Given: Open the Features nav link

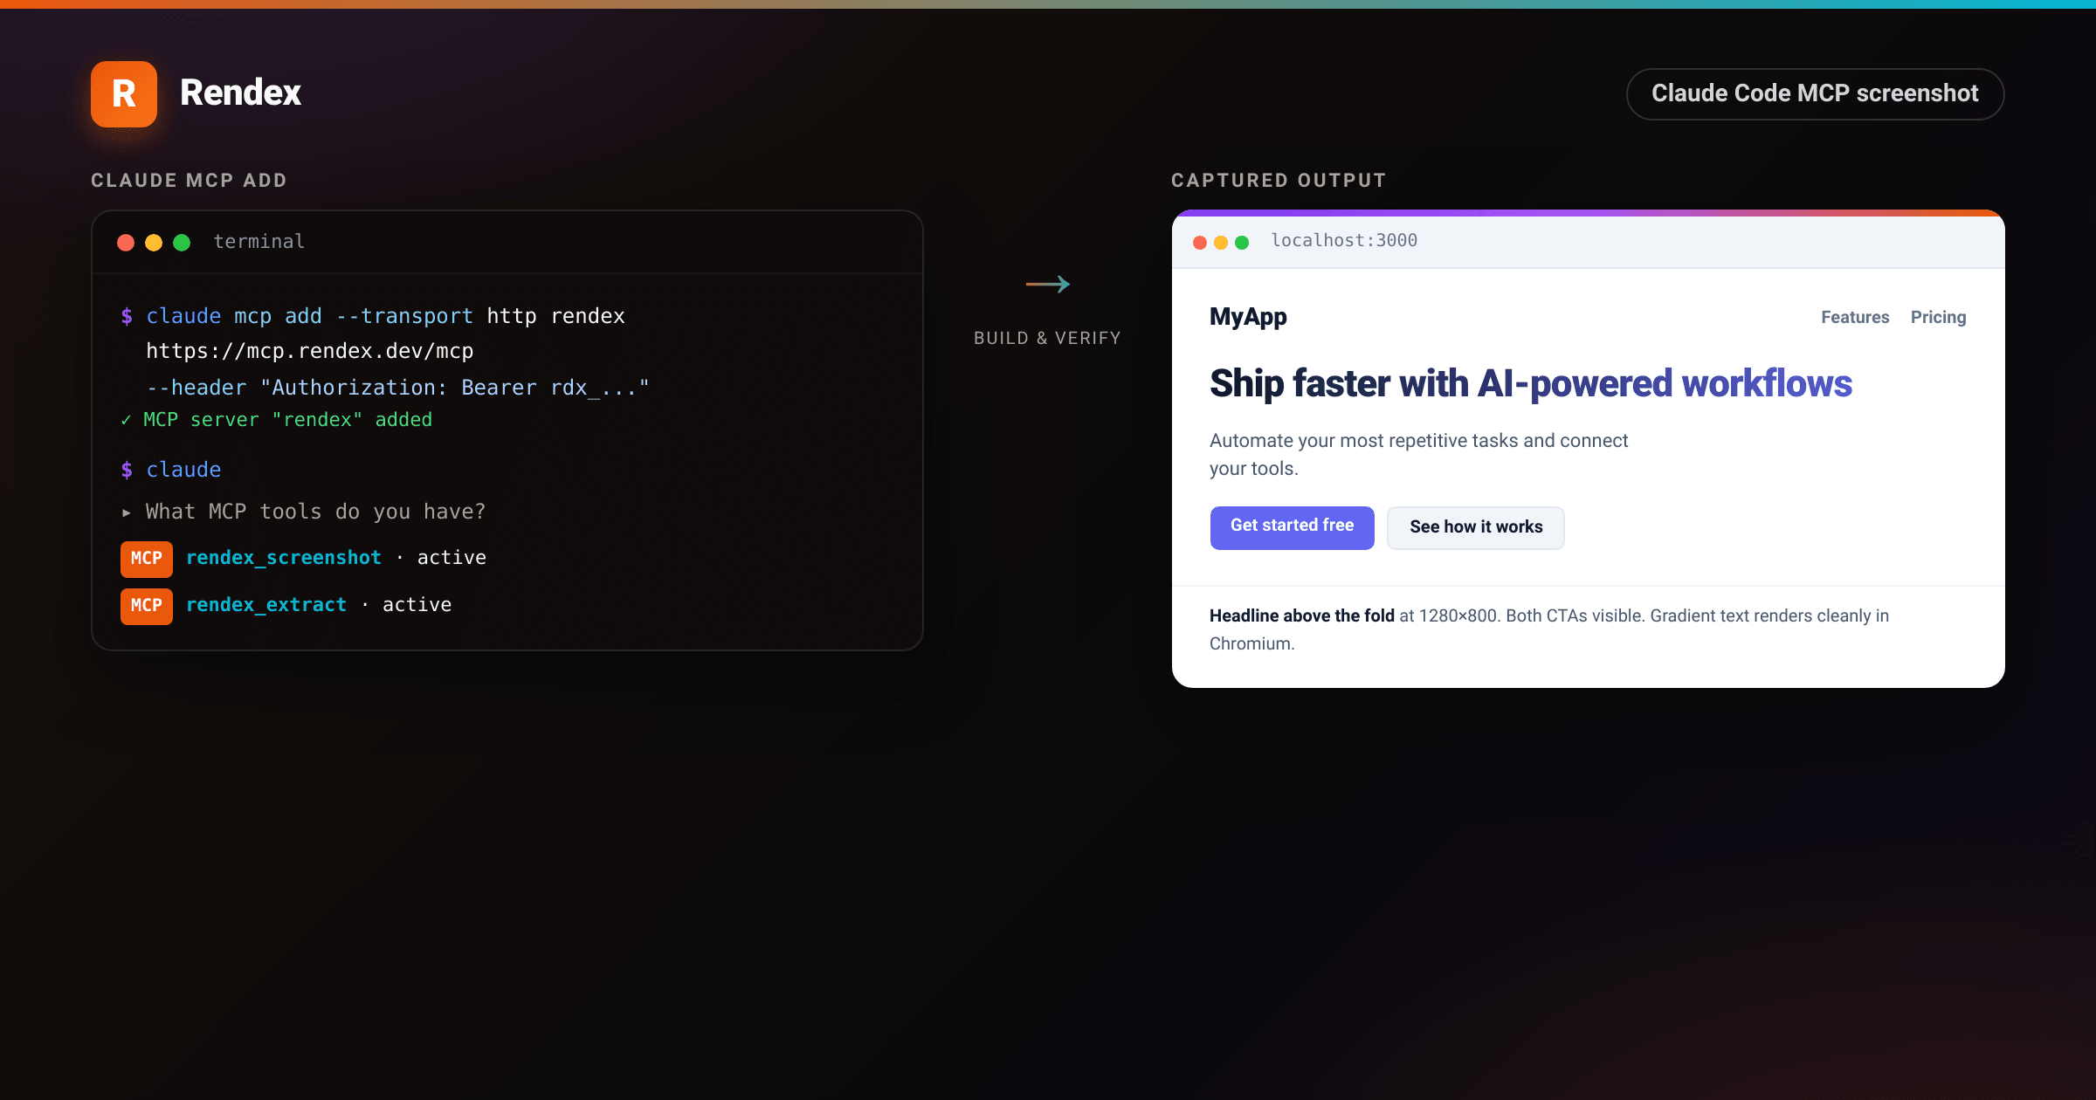Looking at the screenshot, I should coord(1855,317).
